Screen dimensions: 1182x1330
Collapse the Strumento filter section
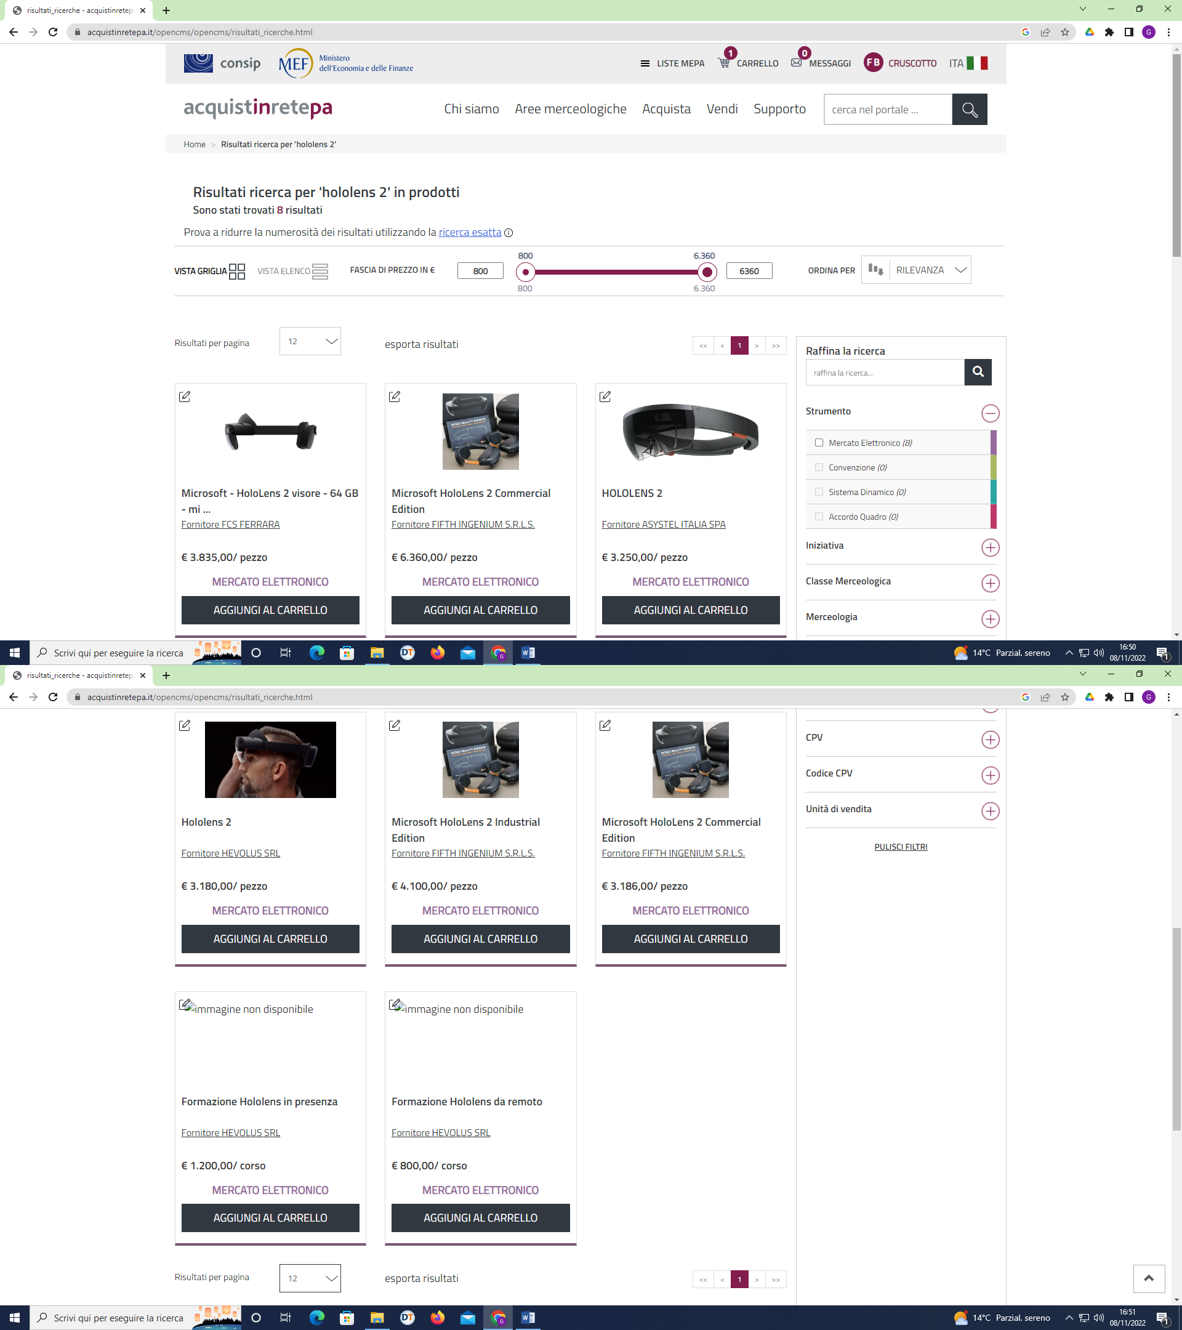(x=990, y=413)
